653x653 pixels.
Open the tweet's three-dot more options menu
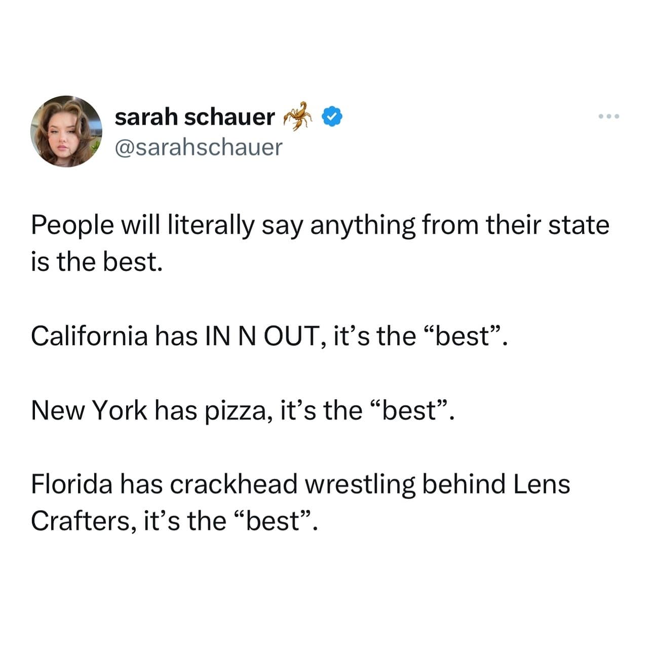608,117
